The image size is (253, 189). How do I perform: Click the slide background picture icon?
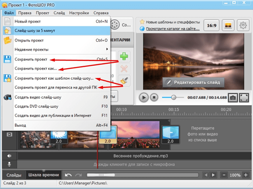(x=228, y=25)
